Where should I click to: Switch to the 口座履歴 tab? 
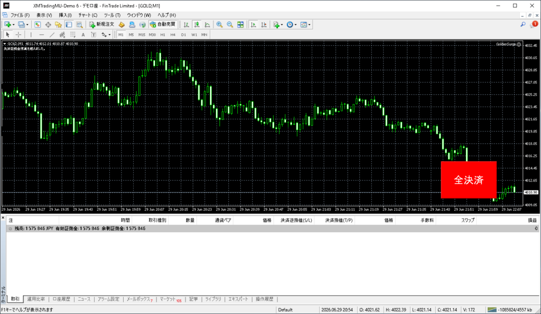[61, 299]
